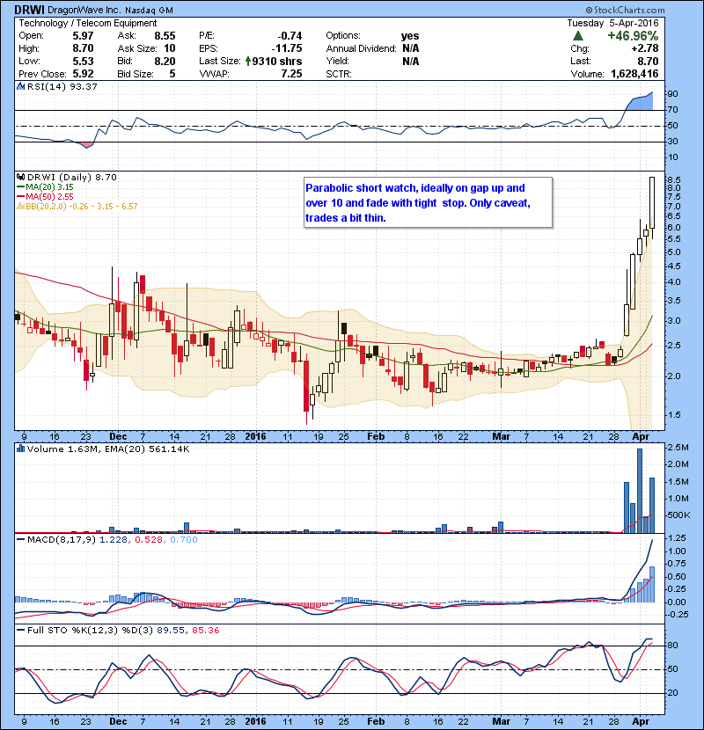Click the DragonWave Inc. company name
The height and width of the screenshot is (730, 704).
tap(84, 10)
